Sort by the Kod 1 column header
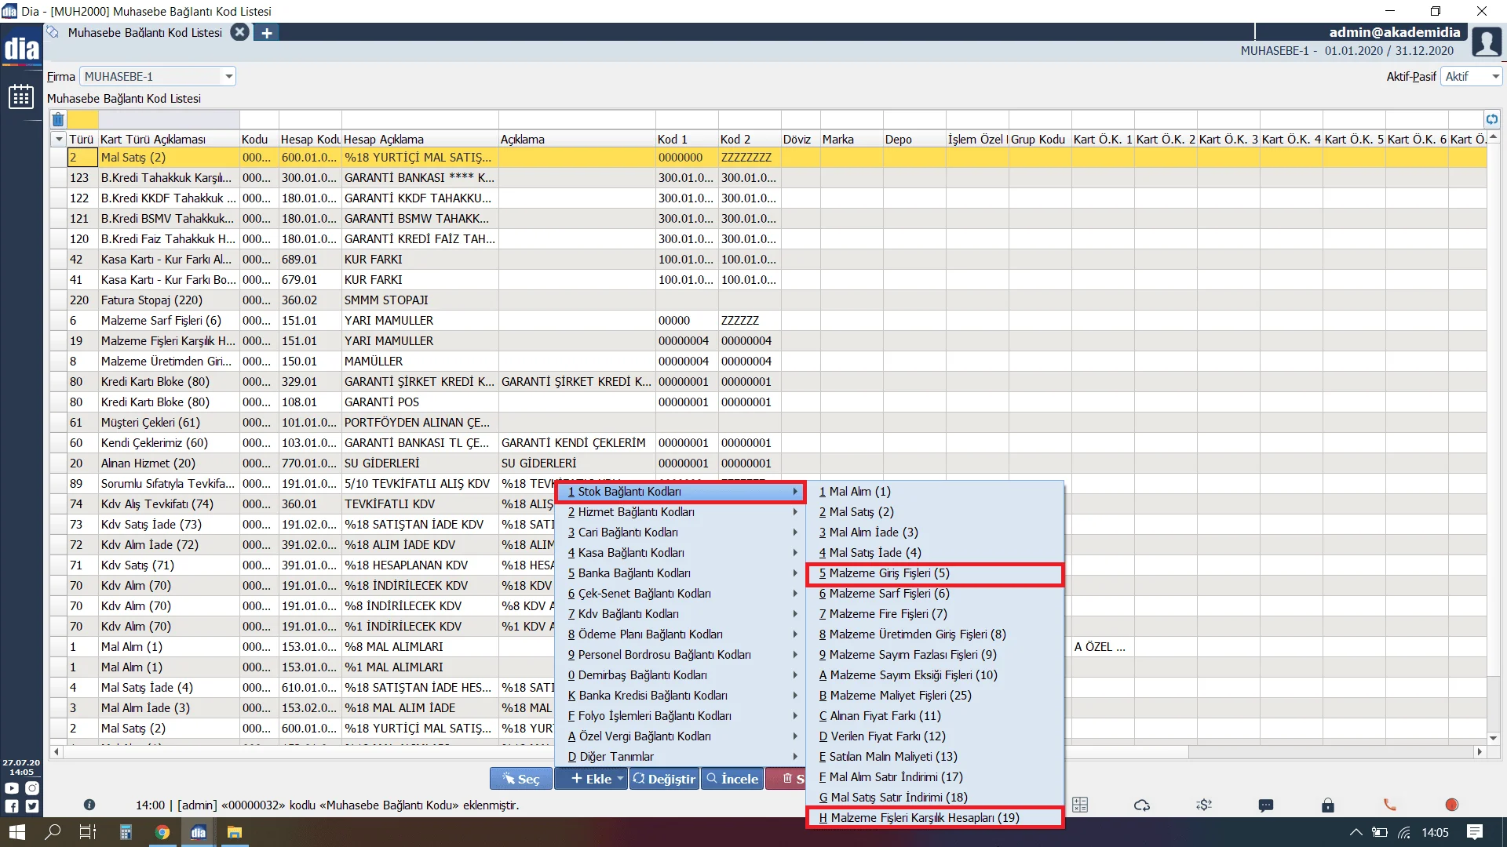The image size is (1507, 847). [687, 139]
